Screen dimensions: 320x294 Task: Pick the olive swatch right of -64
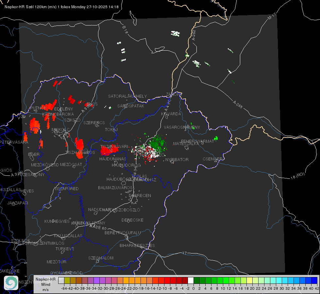(67, 281)
